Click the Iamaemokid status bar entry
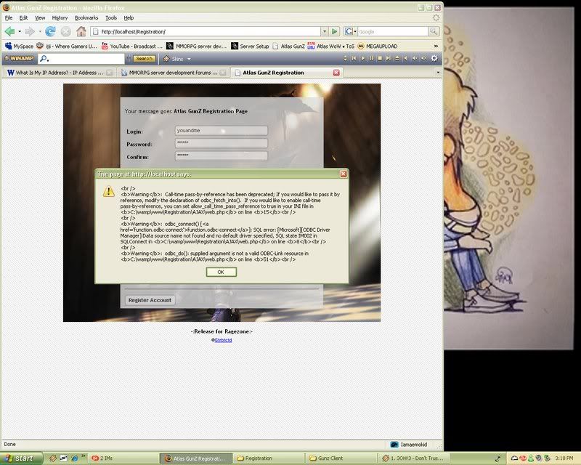The image size is (581, 465). point(409,444)
